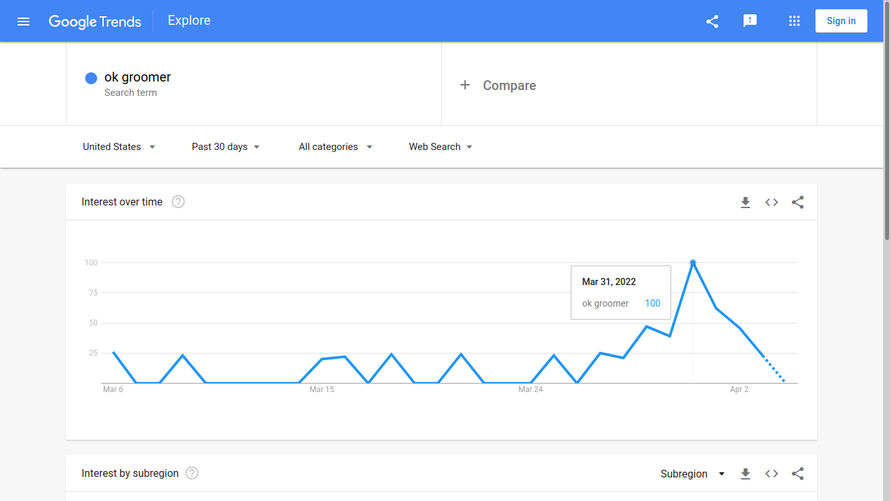Click the plus icon beside Compare
Image resolution: width=891 pixels, height=501 pixels.
[x=465, y=85]
